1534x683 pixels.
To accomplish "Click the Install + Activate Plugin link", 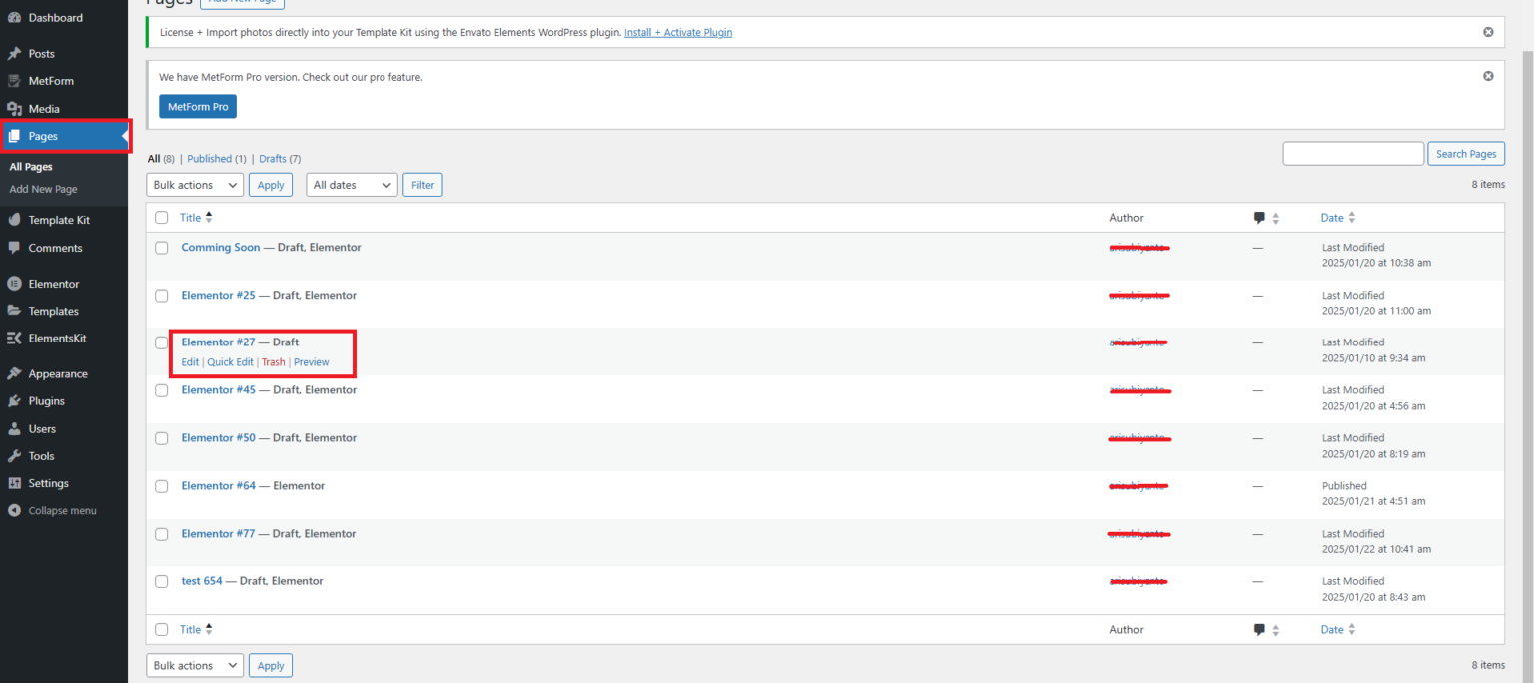I will coord(677,32).
